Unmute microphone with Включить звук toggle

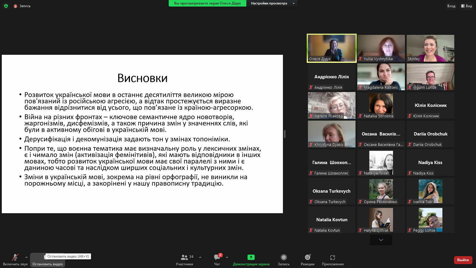point(15,260)
